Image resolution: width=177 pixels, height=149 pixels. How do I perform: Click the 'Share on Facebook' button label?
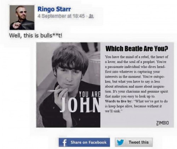click(88, 142)
